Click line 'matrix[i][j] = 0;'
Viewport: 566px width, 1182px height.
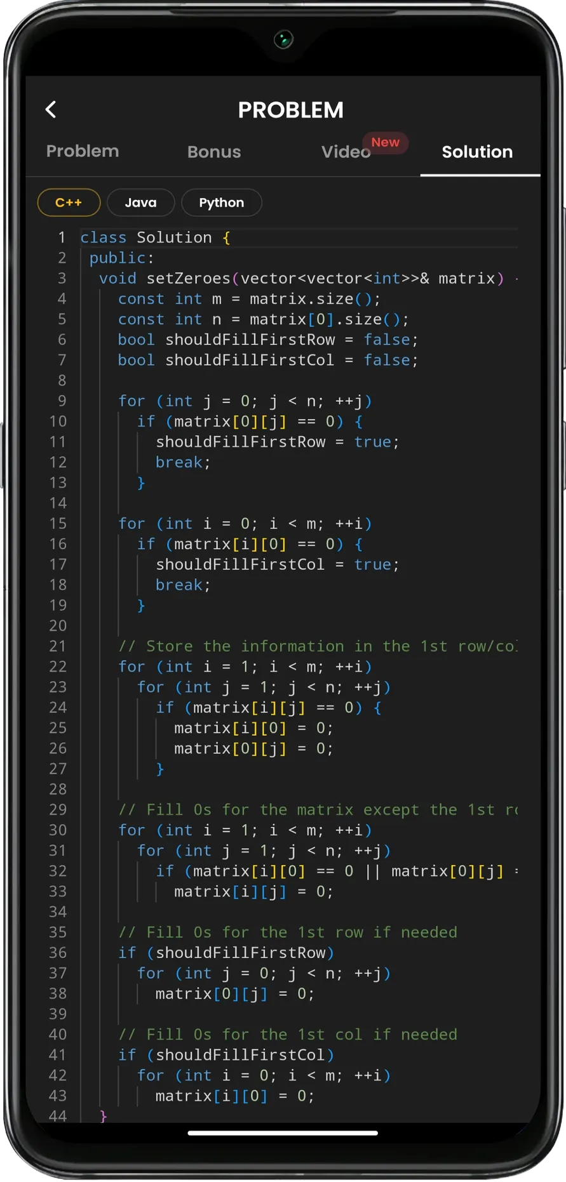tap(253, 891)
